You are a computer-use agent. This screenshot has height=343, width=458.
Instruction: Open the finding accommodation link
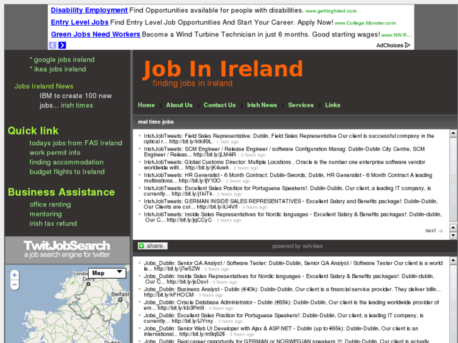click(67, 162)
